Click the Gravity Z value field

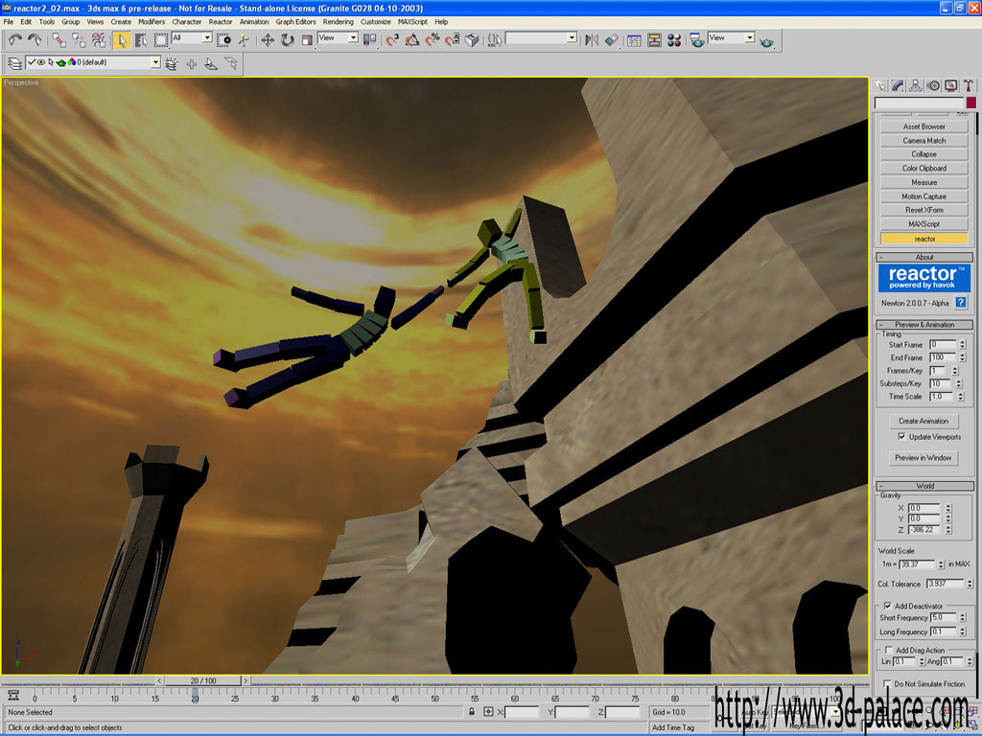924,529
